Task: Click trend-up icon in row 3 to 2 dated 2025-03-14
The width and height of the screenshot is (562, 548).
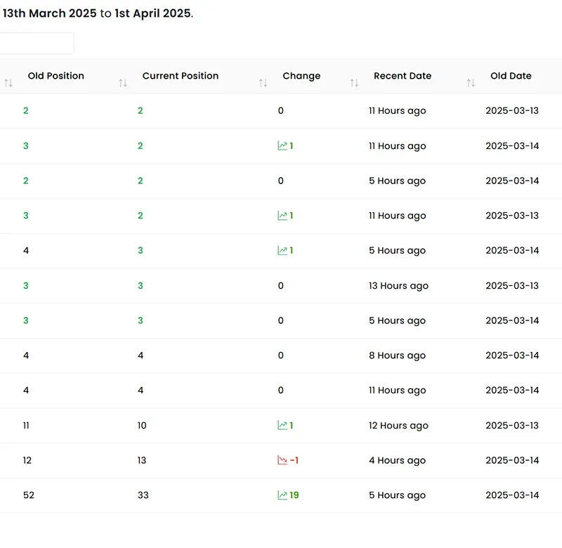Action: tap(282, 146)
